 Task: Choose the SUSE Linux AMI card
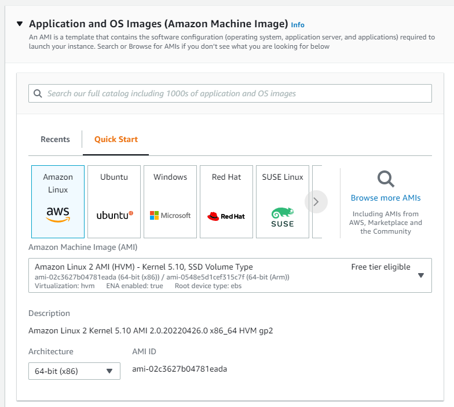283,202
